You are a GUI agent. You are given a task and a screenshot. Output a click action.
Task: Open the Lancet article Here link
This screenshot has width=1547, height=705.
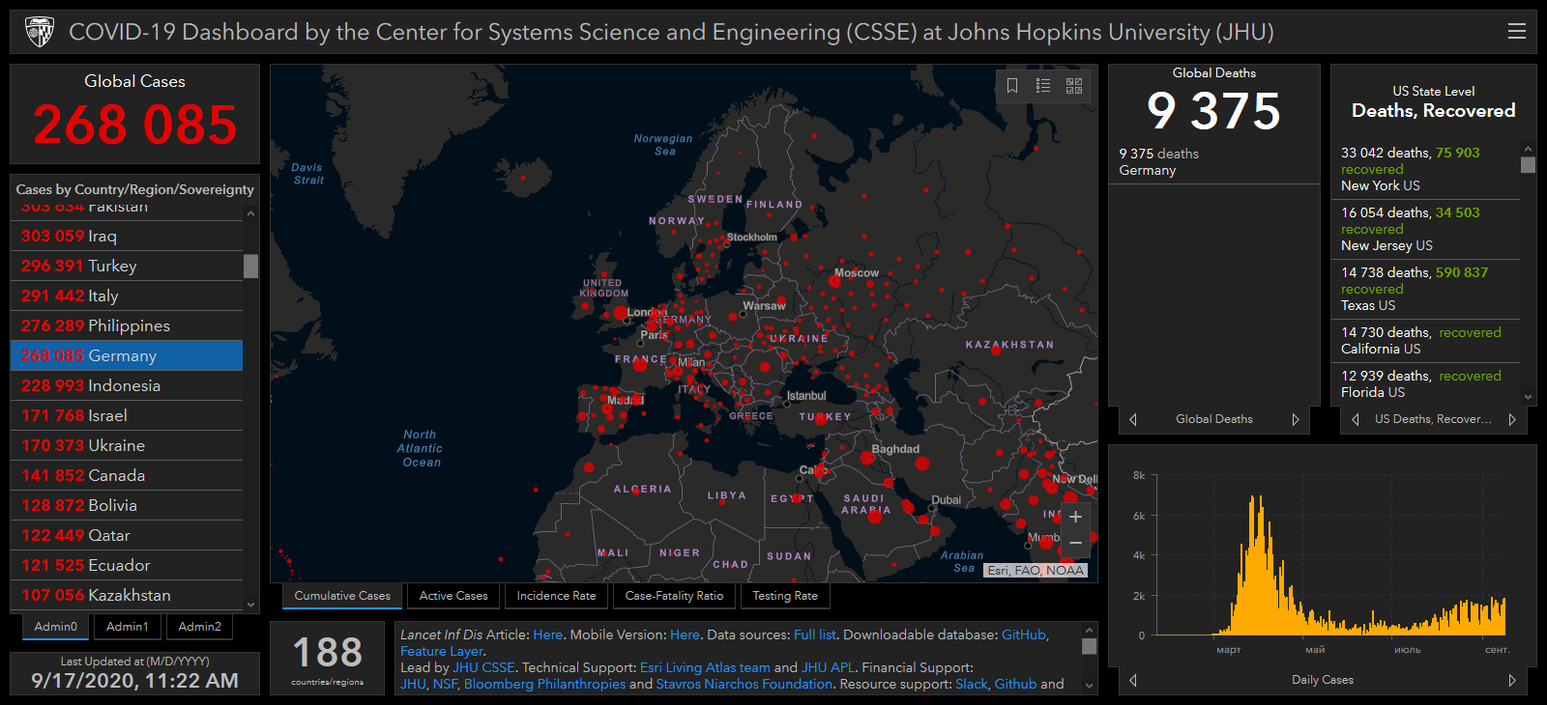point(547,634)
